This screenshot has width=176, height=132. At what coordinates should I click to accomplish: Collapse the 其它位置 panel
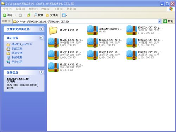tap(41, 38)
